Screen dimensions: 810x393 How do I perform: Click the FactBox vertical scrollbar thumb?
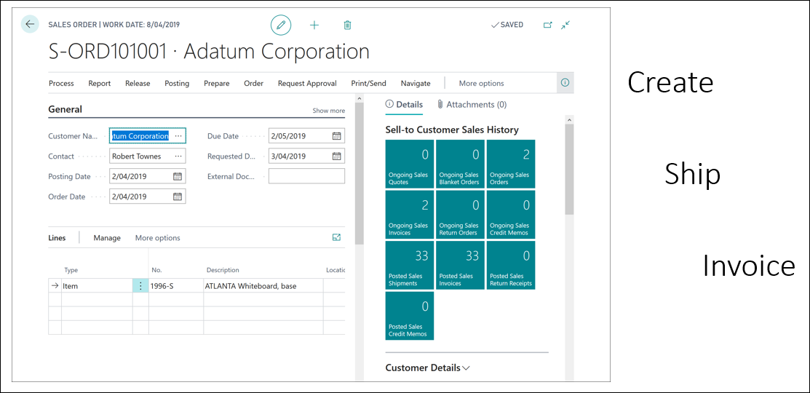(569, 170)
